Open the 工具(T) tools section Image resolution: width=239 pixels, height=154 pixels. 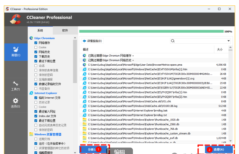tap(16, 86)
